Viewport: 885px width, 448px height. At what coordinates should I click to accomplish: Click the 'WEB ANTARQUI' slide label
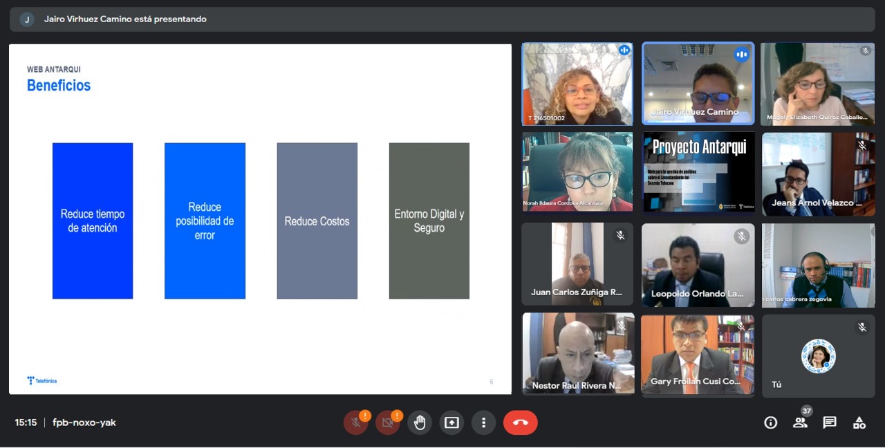pos(54,70)
